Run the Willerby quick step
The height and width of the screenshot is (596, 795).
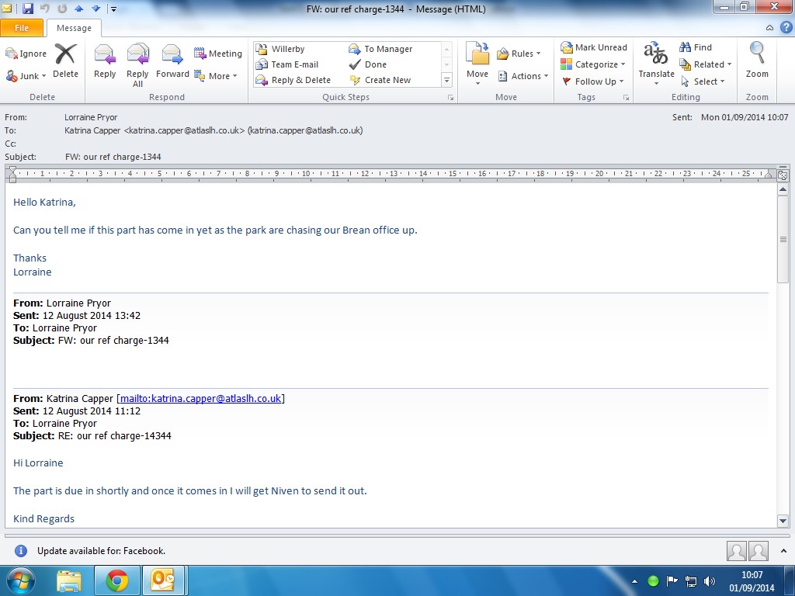279,49
